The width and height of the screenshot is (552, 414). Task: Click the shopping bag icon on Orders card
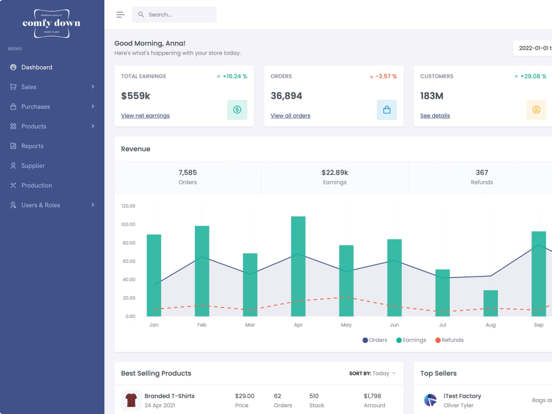(386, 110)
